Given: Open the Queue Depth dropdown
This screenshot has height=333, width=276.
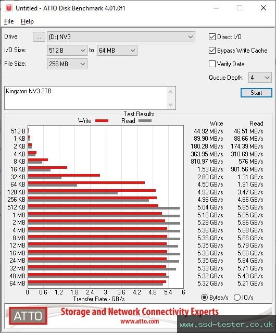Looking at the screenshot, I should coord(260,78).
